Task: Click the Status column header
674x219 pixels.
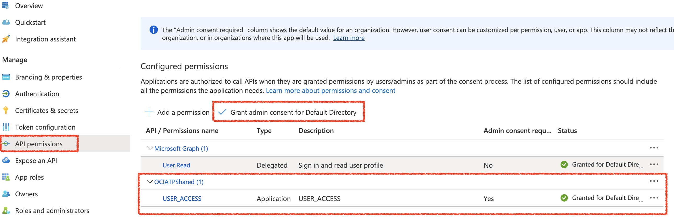Action: [x=567, y=131]
